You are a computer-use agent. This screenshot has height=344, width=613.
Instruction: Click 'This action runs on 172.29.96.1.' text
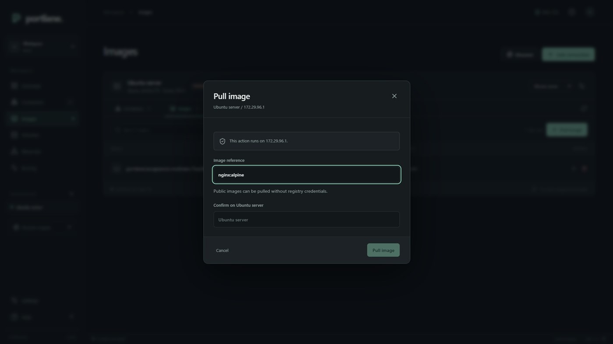coord(259,141)
